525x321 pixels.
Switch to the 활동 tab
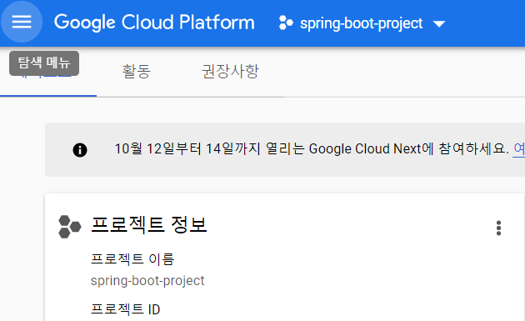point(137,72)
